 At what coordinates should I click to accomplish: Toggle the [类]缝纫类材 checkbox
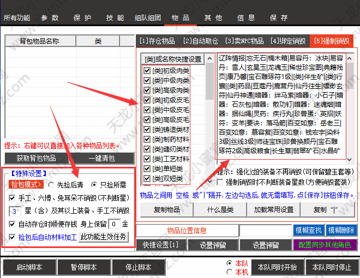click(x=147, y=149)
